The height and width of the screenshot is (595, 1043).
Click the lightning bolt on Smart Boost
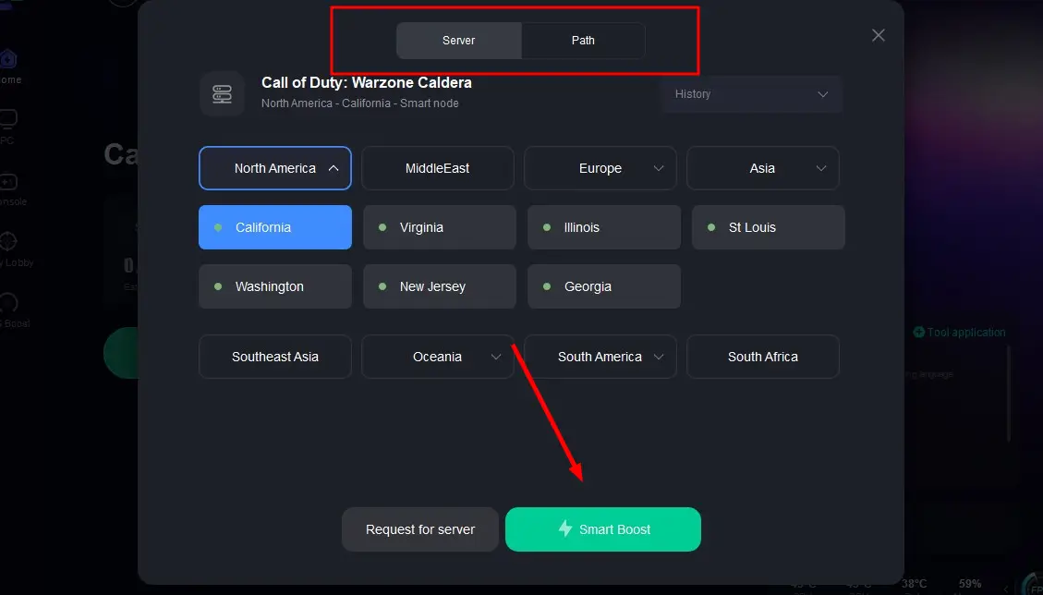pyautogui.click(x=564, y=528)
